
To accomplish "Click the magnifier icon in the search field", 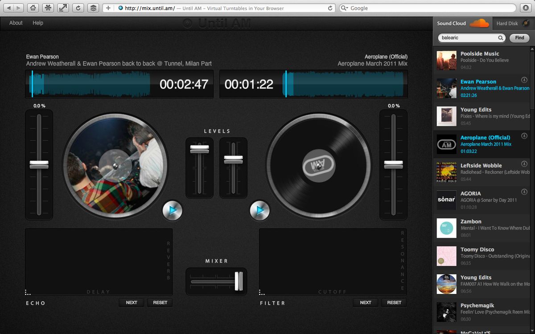I will coord(501,38).
